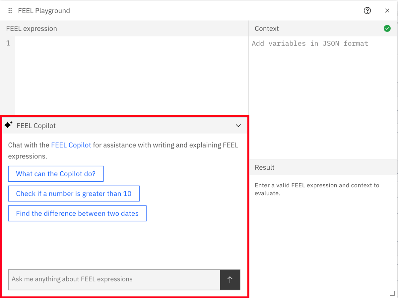Screen dimensions: 398x298
Task: Click the Result panel message text
Action: [x=317, y=189]
